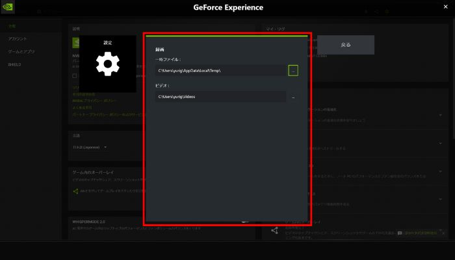The image size is (455, 260).
Task: Open the NVIDIA privacy policy link
Action: pyautogui.click(x=94, y=101)
